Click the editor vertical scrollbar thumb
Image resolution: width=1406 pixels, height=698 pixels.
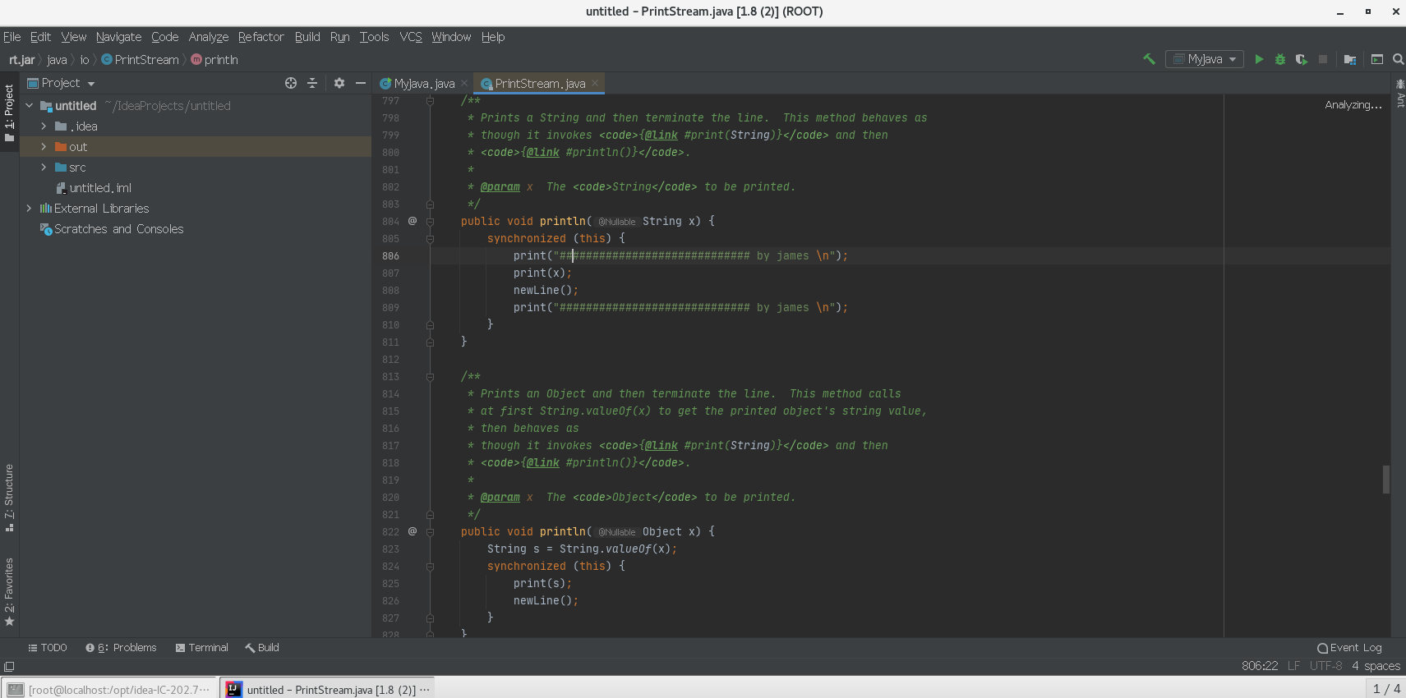(1385, 479)
